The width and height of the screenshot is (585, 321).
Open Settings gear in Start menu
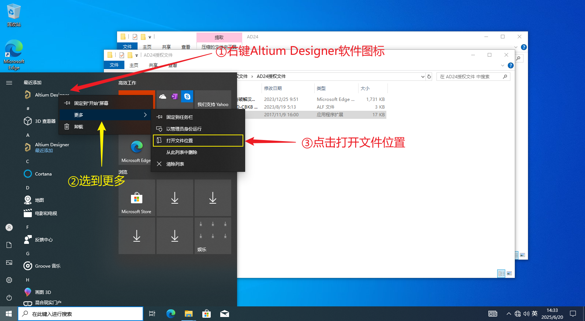[x=9, y=280]
